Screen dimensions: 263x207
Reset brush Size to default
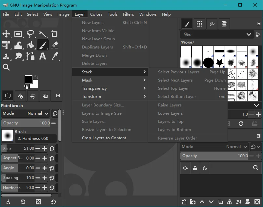52,148
